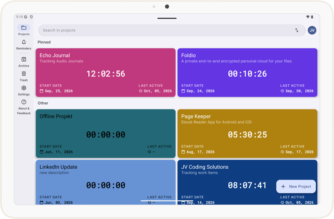Click Page Keeper start date calendar icon
This screenshot has width=334, height=219.
point(183,152)
